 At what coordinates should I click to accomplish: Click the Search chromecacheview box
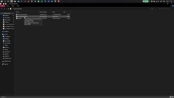164,9
